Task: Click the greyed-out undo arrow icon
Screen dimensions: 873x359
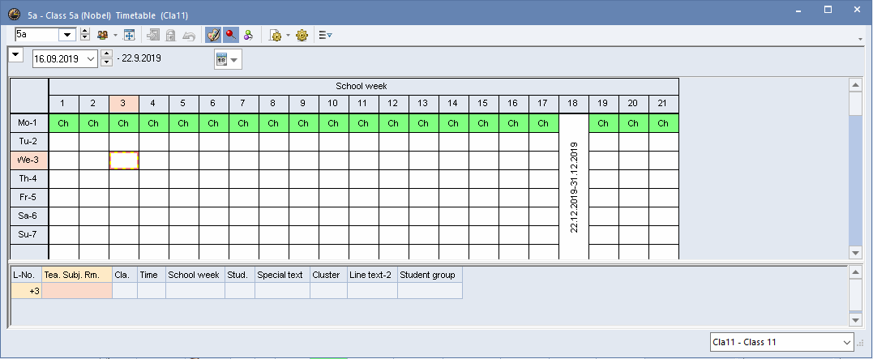Action: (x=190, y=35)
